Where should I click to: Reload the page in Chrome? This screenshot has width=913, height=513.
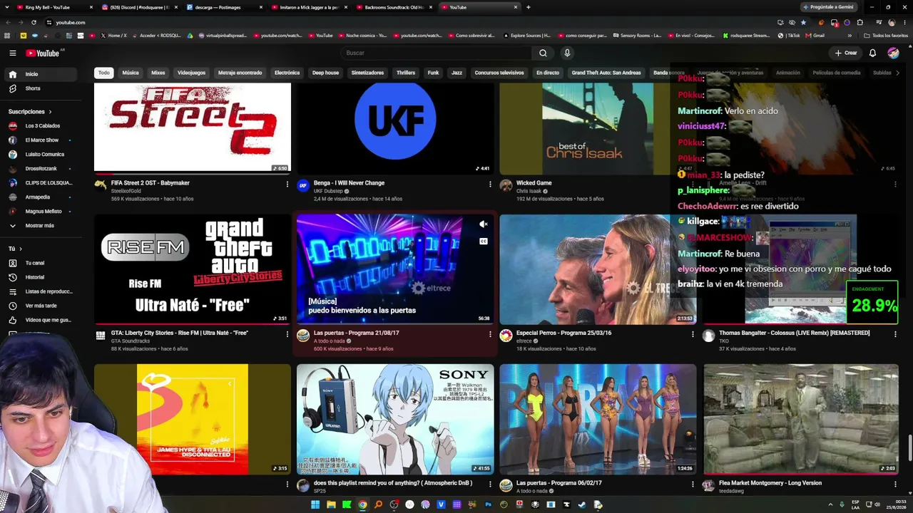coord(34,22)
